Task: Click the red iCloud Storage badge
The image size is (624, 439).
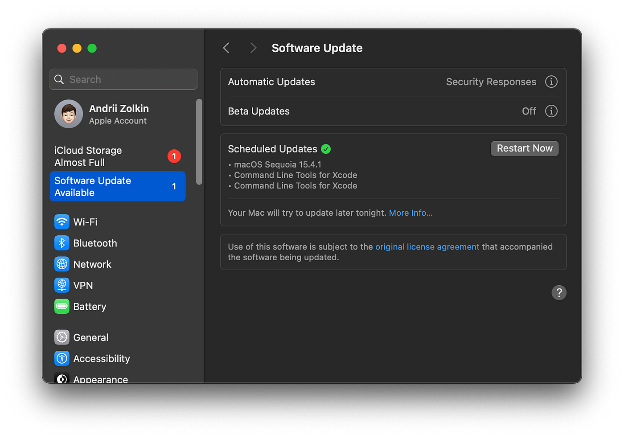Action: click(174, 156)
